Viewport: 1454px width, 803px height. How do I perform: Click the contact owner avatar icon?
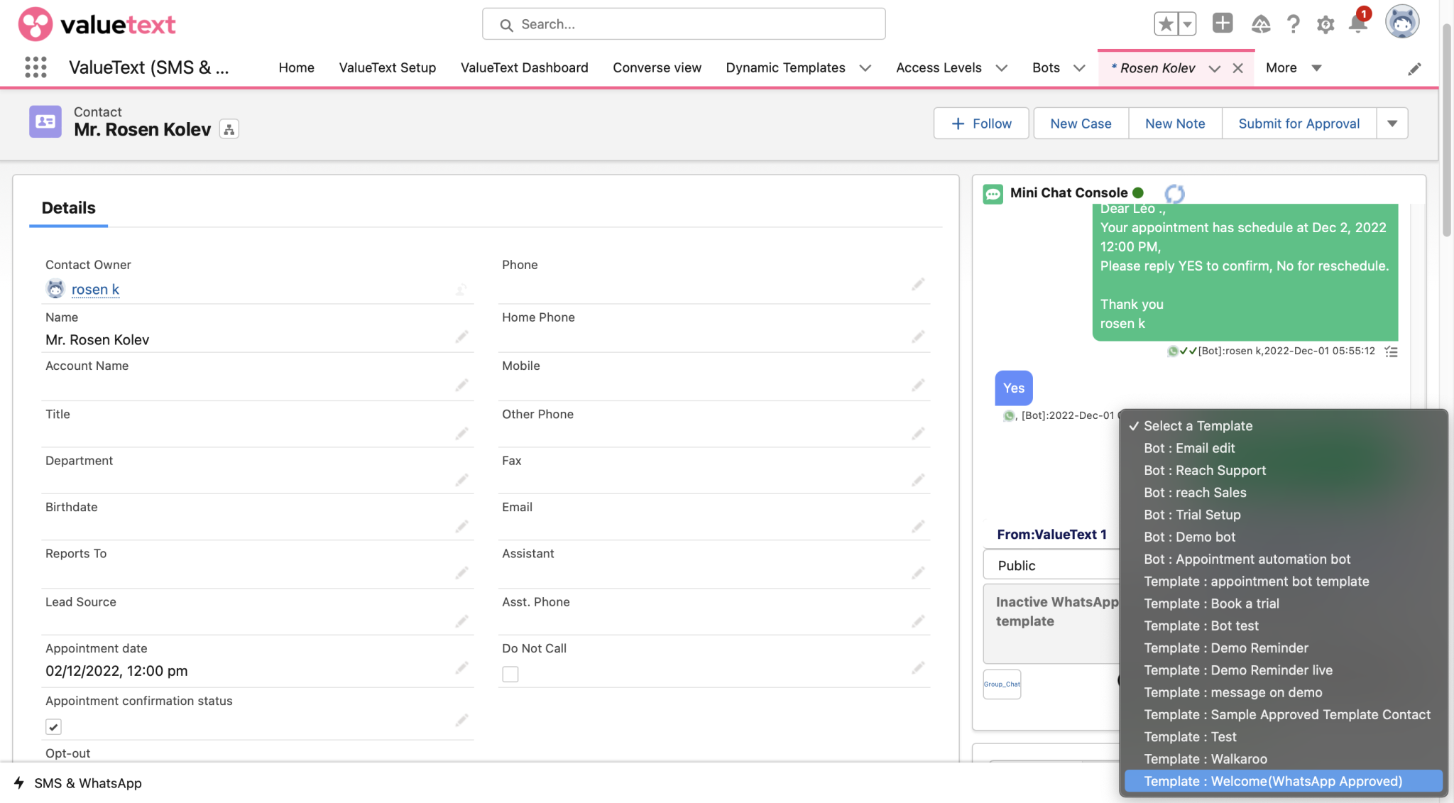55,289
